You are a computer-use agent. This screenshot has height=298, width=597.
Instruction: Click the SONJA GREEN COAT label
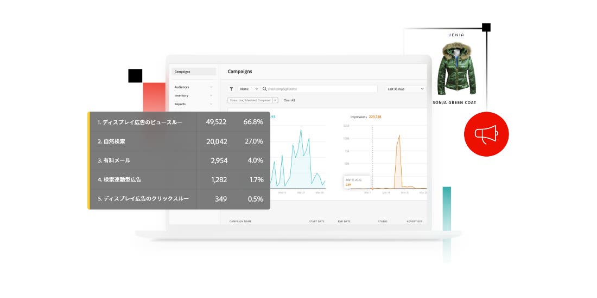tap(455, 102)
